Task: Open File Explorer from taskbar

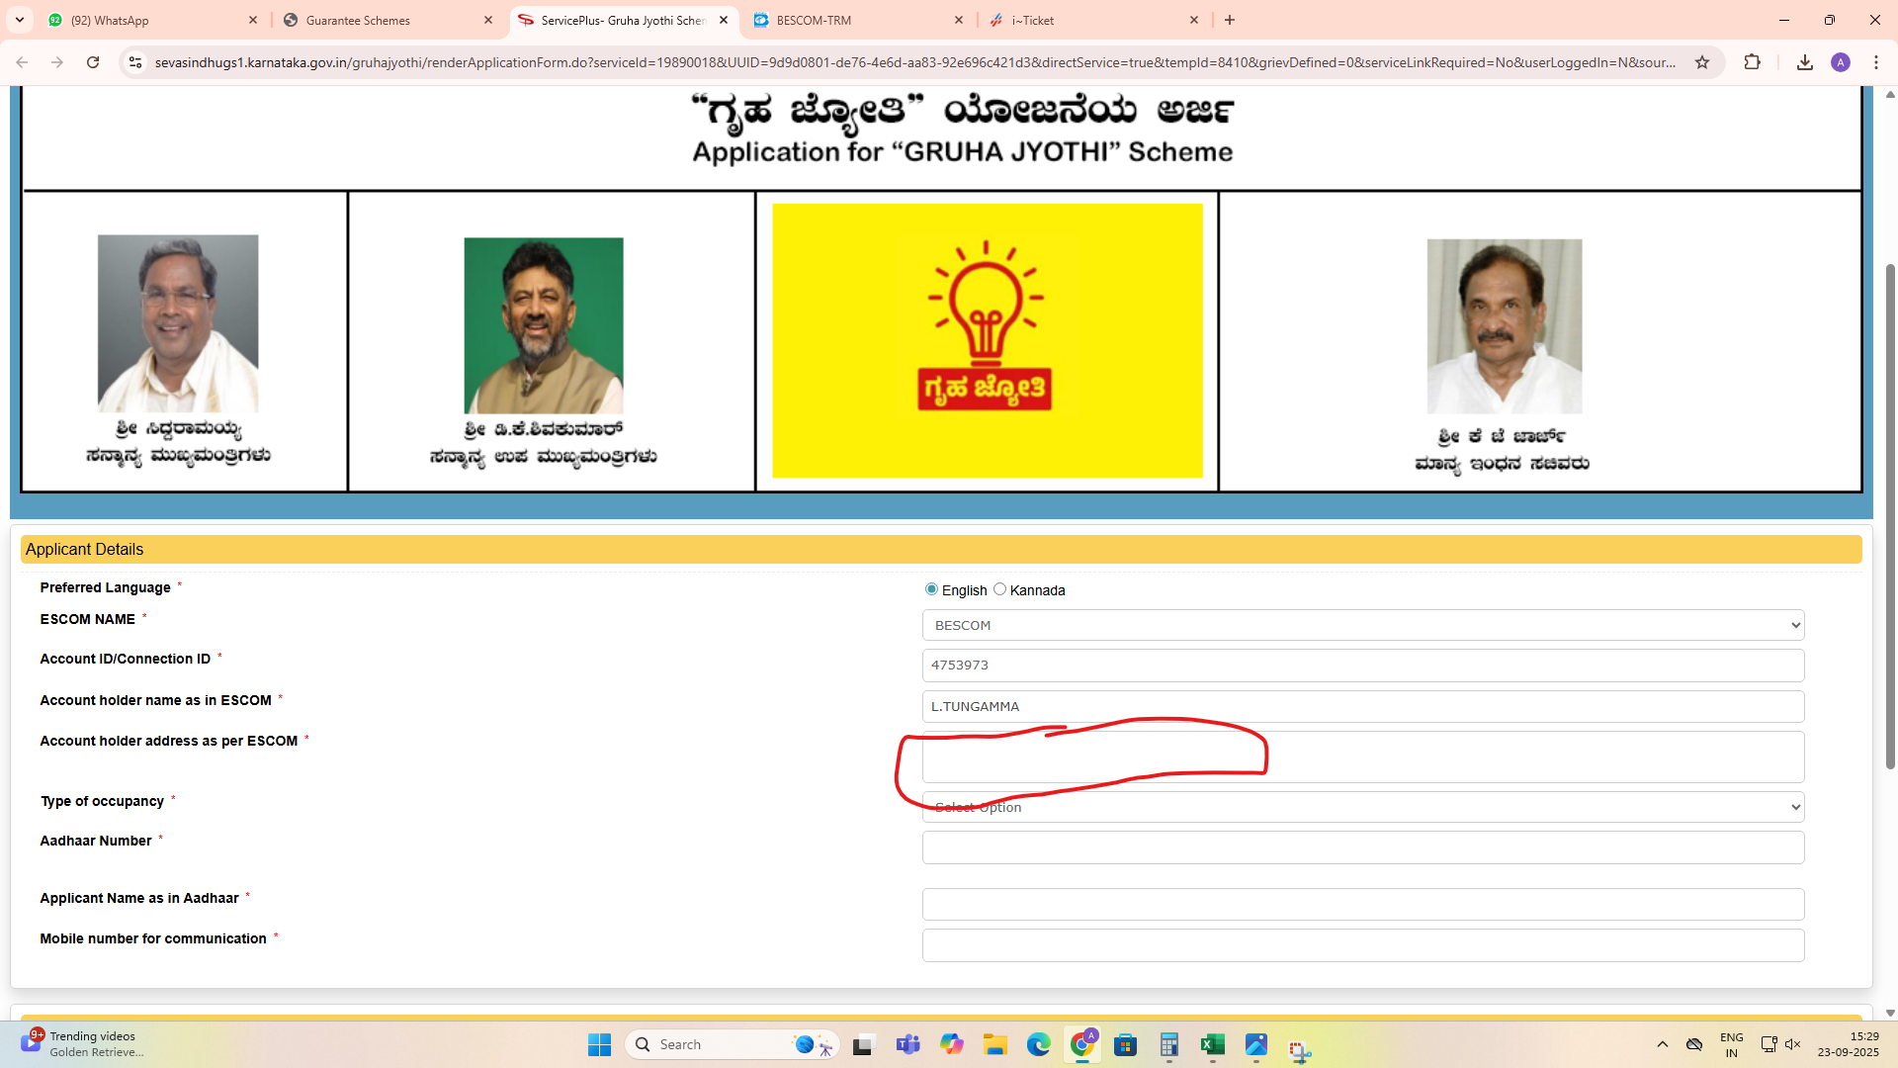Action: tap(994, 1044)
